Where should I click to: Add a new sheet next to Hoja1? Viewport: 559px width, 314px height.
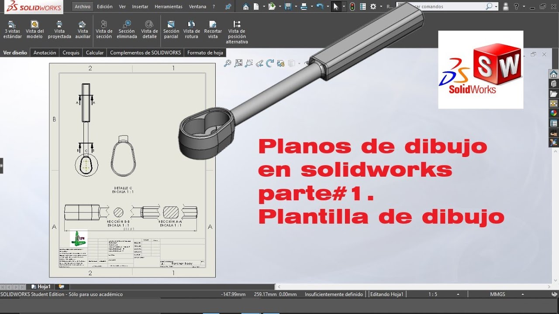coord(62,287)
